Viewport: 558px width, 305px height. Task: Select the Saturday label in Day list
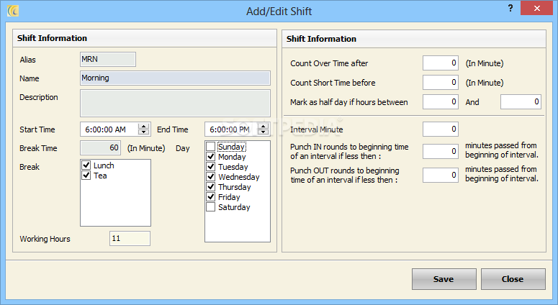[234, 207]
